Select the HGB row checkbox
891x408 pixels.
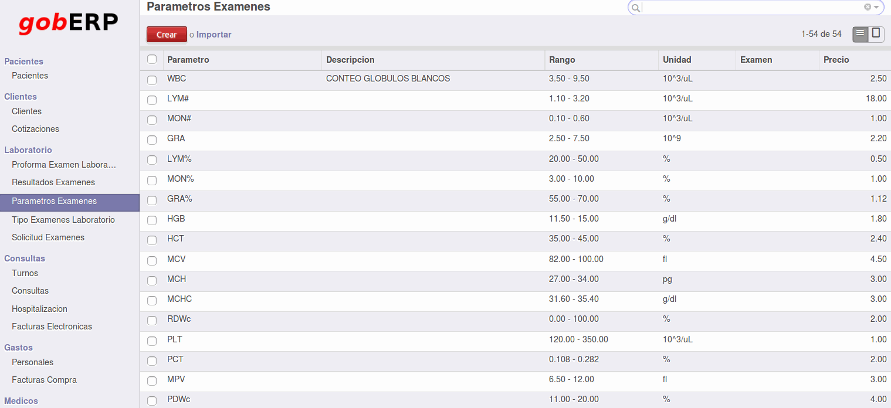point(152,220)
